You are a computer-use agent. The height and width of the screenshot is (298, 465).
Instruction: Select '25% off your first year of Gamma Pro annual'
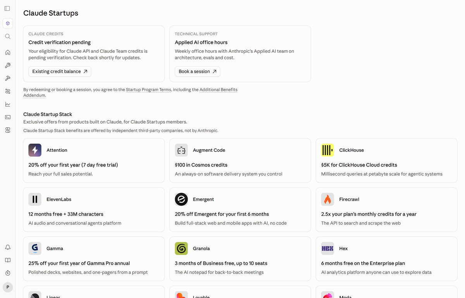click(79, 263)
